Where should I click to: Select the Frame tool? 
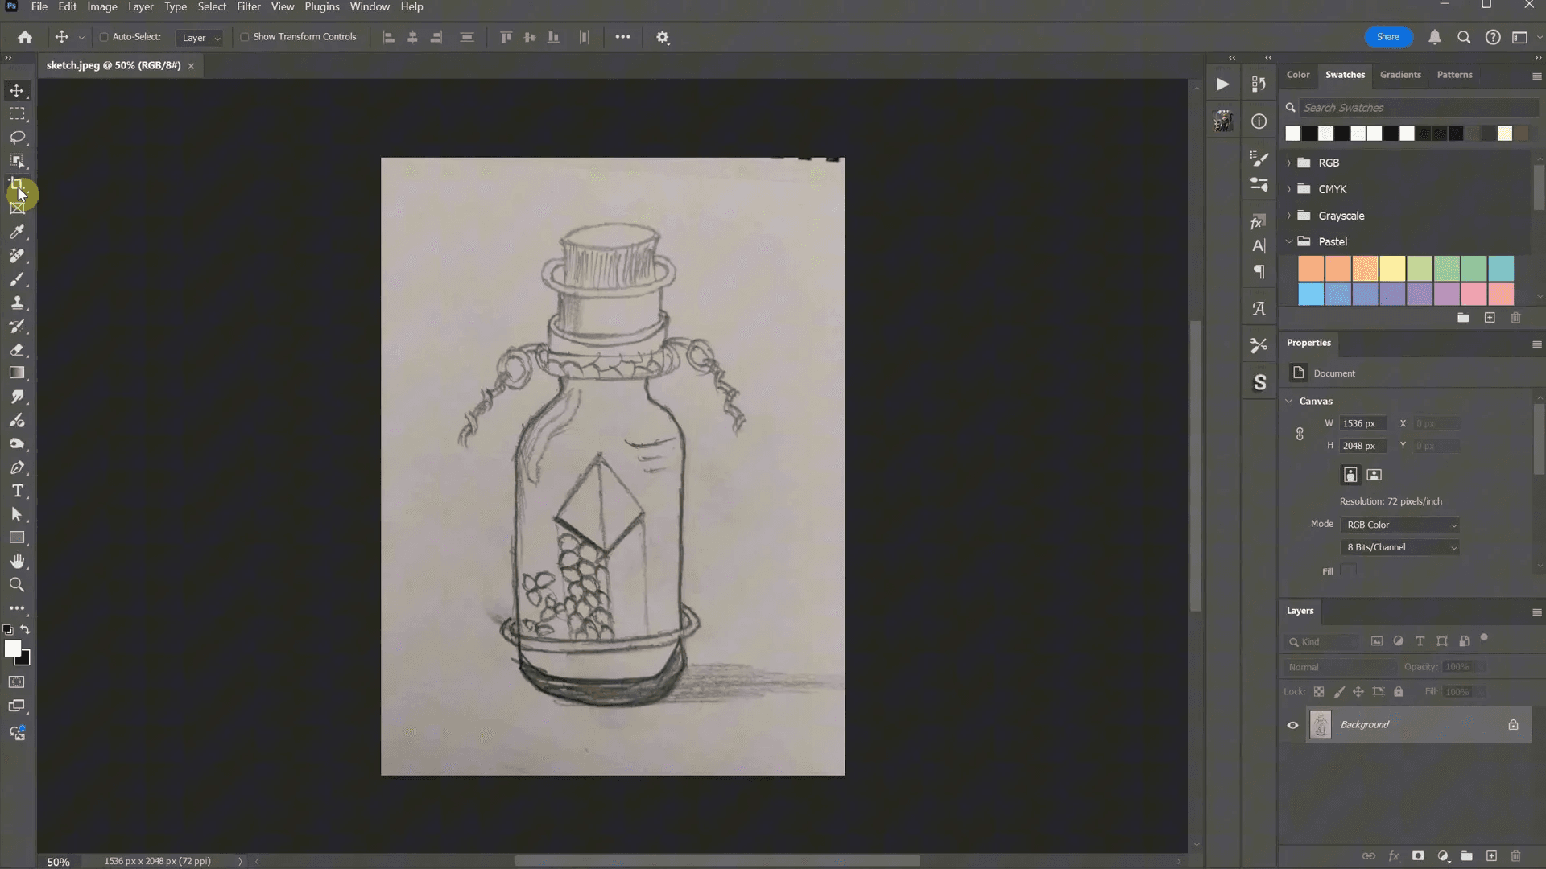17,208
